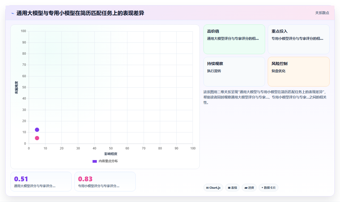Image resolution: width=340 pixels, height=202 pixels.
Task: Click the purple scatter point on the chart
Action: tap(37, 130)
